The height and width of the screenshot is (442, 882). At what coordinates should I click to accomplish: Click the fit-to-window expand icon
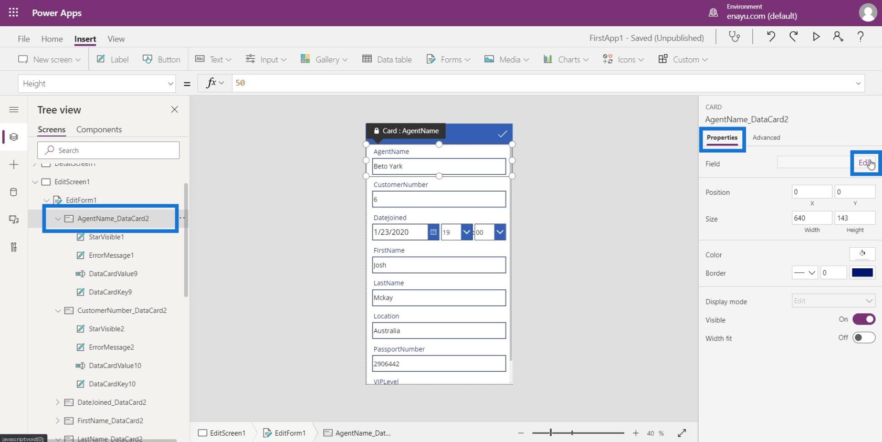pos(682,433)
